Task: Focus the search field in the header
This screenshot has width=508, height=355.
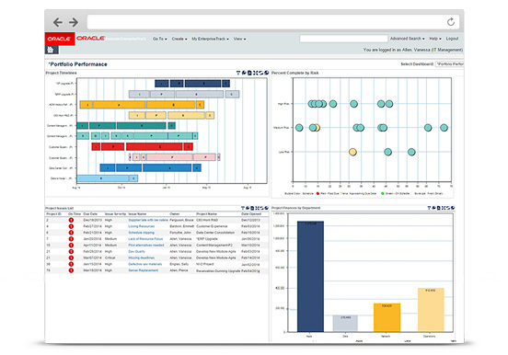Action: click(343, 39)
